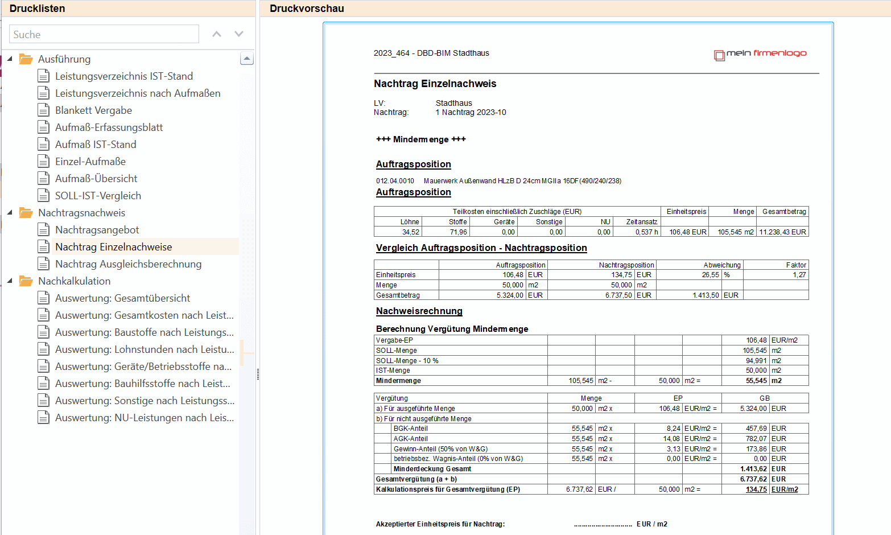Open Auswertung: Gesamtkosten nach Leist... print list
This screenshot has width=891, height=535.
pyautogui.click(x=145, y=315)
